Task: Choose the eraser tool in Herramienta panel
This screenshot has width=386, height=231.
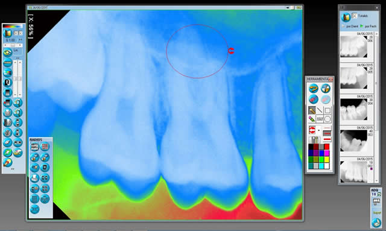Action: (314, 100)
